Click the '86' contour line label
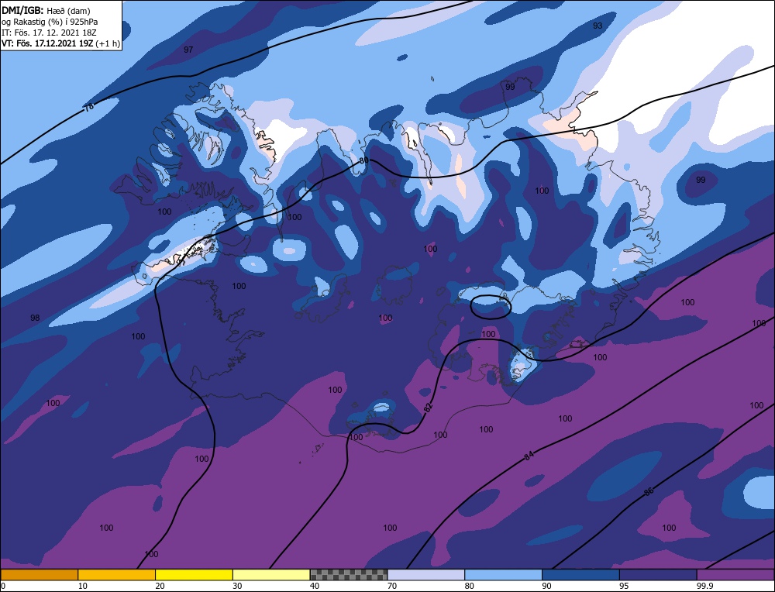 click(649, 492)
